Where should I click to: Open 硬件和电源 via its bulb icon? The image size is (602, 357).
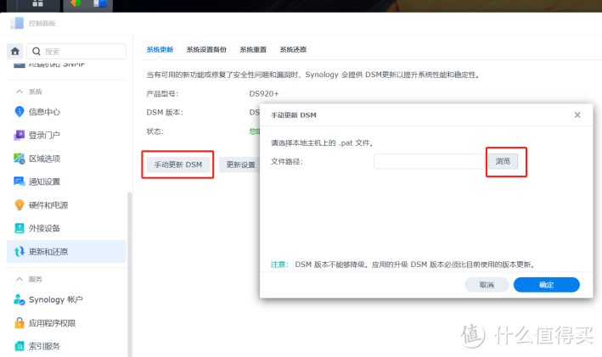(x=20, y=204)
